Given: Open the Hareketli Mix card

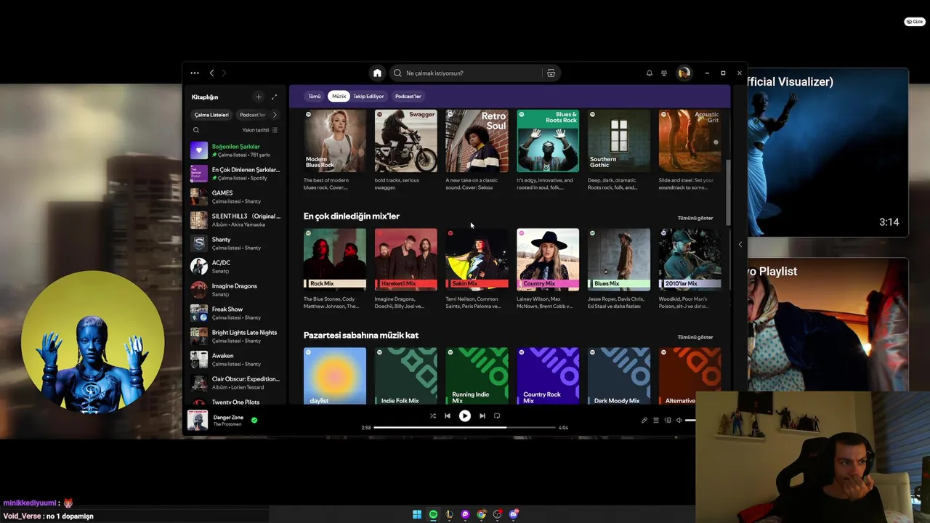Looking at the screenshot, I should [406, 269].
